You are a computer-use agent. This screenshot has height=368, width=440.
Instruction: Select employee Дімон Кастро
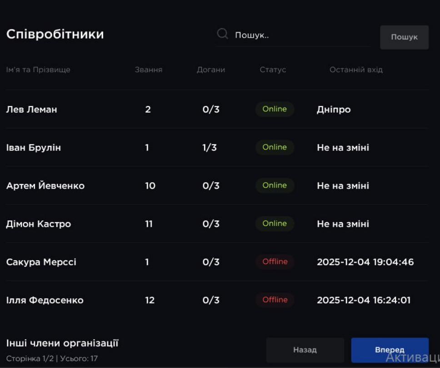[x=39, y=224]
